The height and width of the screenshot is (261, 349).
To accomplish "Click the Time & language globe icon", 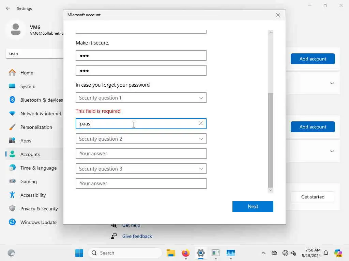I will [12, 168].
